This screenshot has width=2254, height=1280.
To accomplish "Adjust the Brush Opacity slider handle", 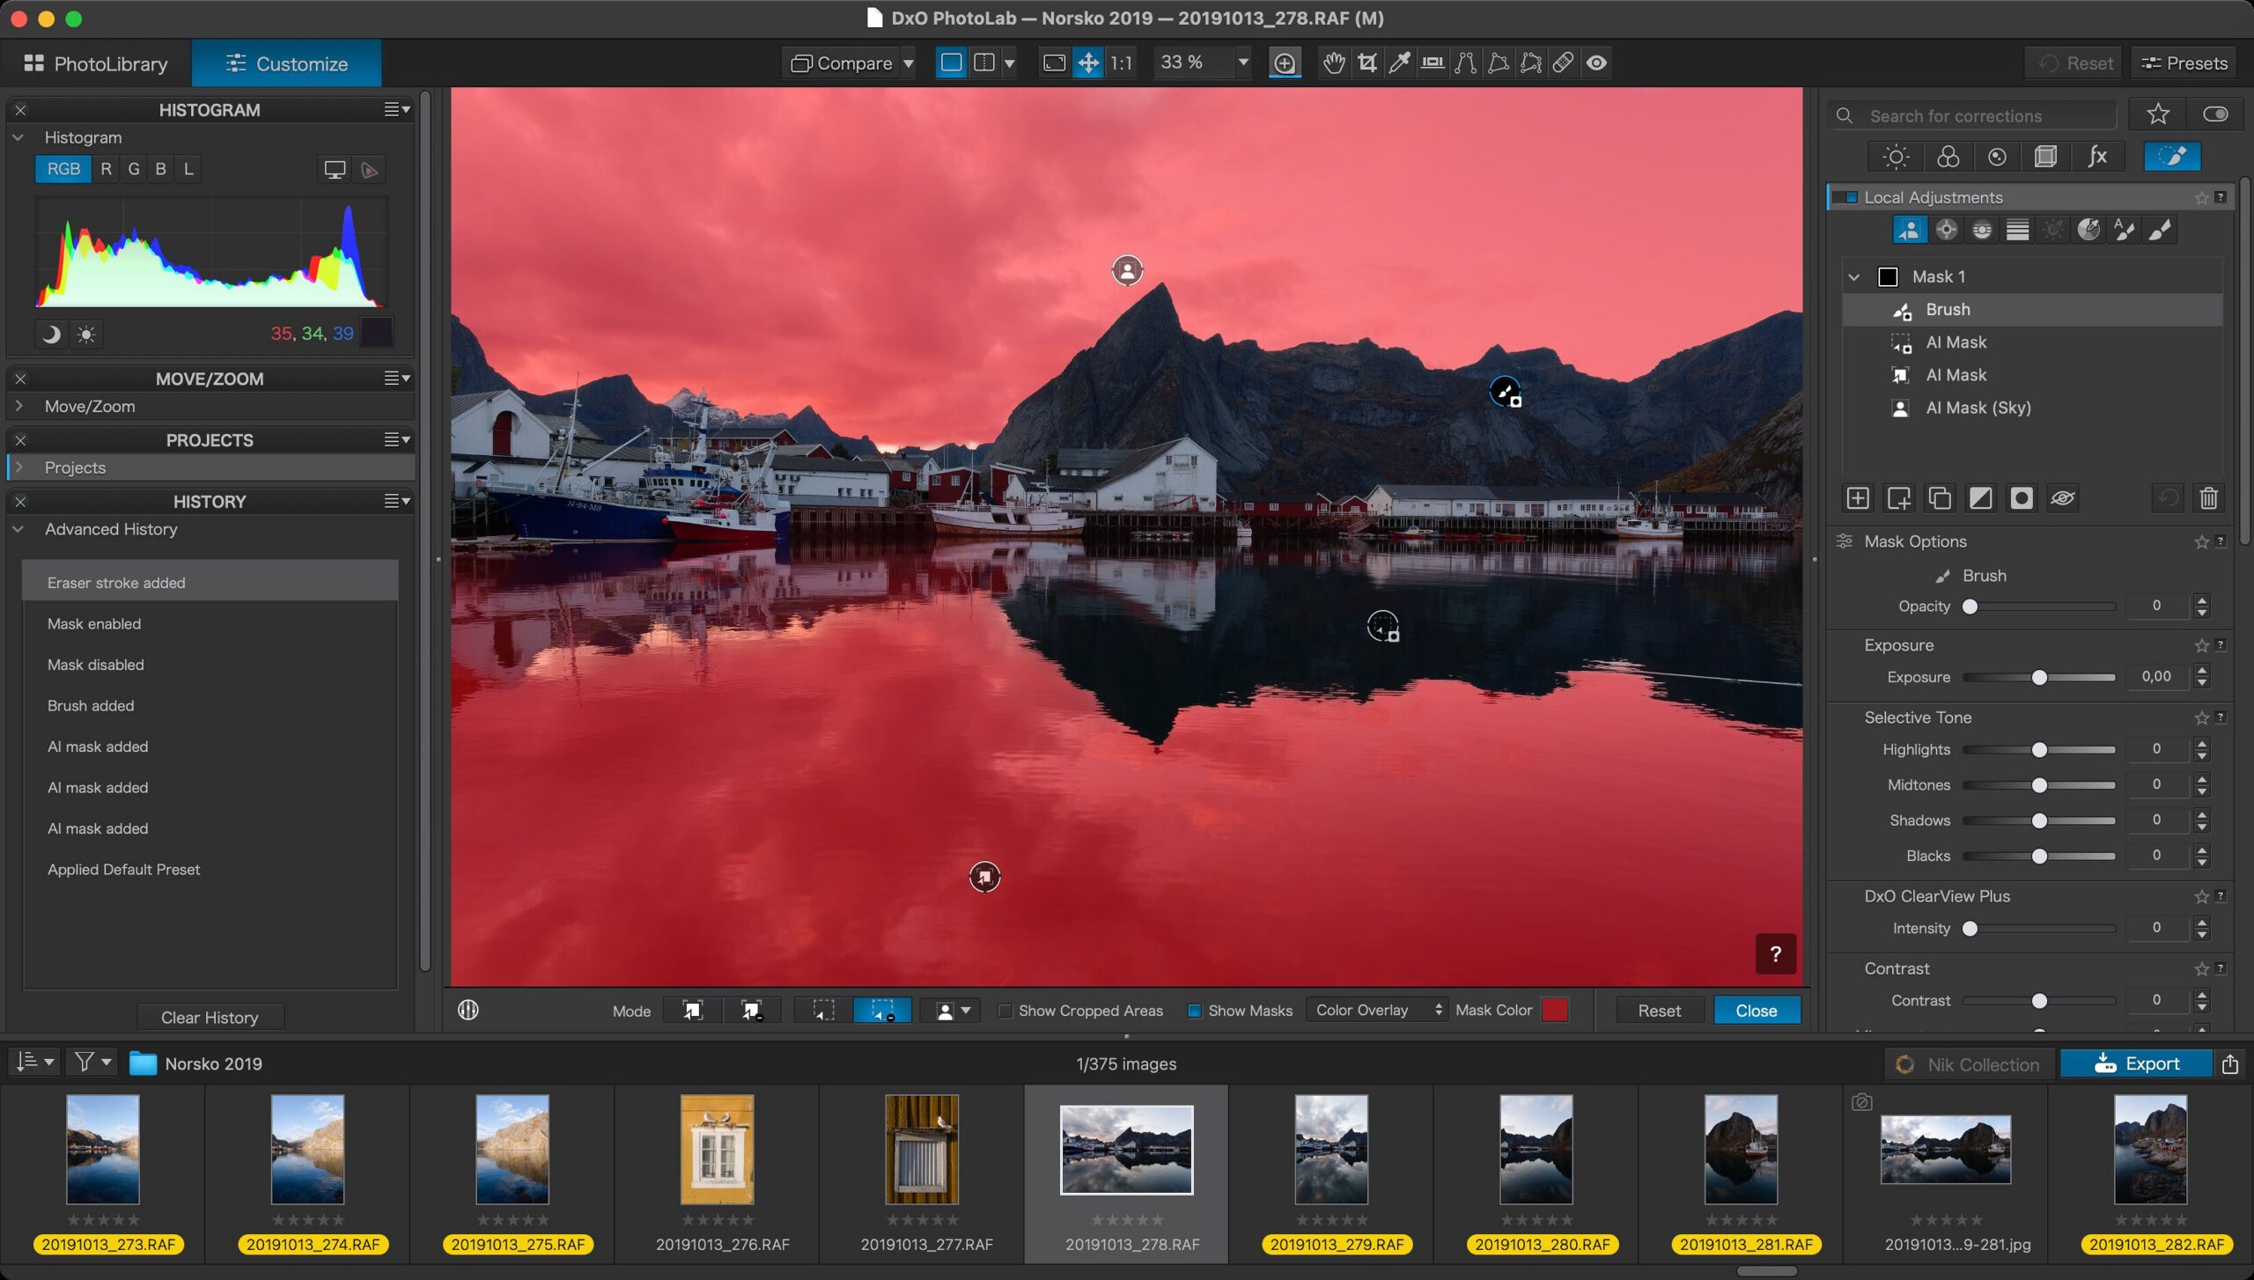I will click(1970, 607).
